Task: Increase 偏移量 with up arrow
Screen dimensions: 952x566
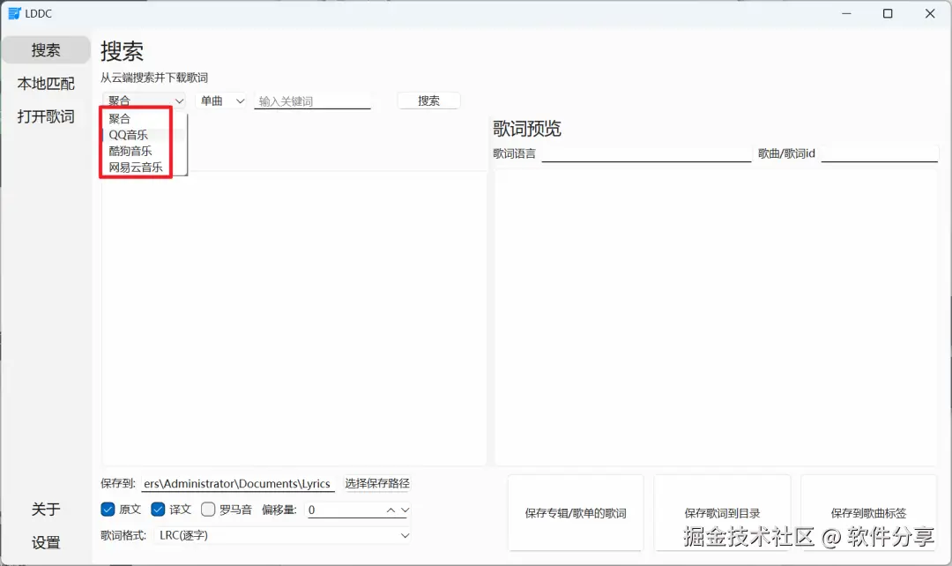Action: coord(390,510)
